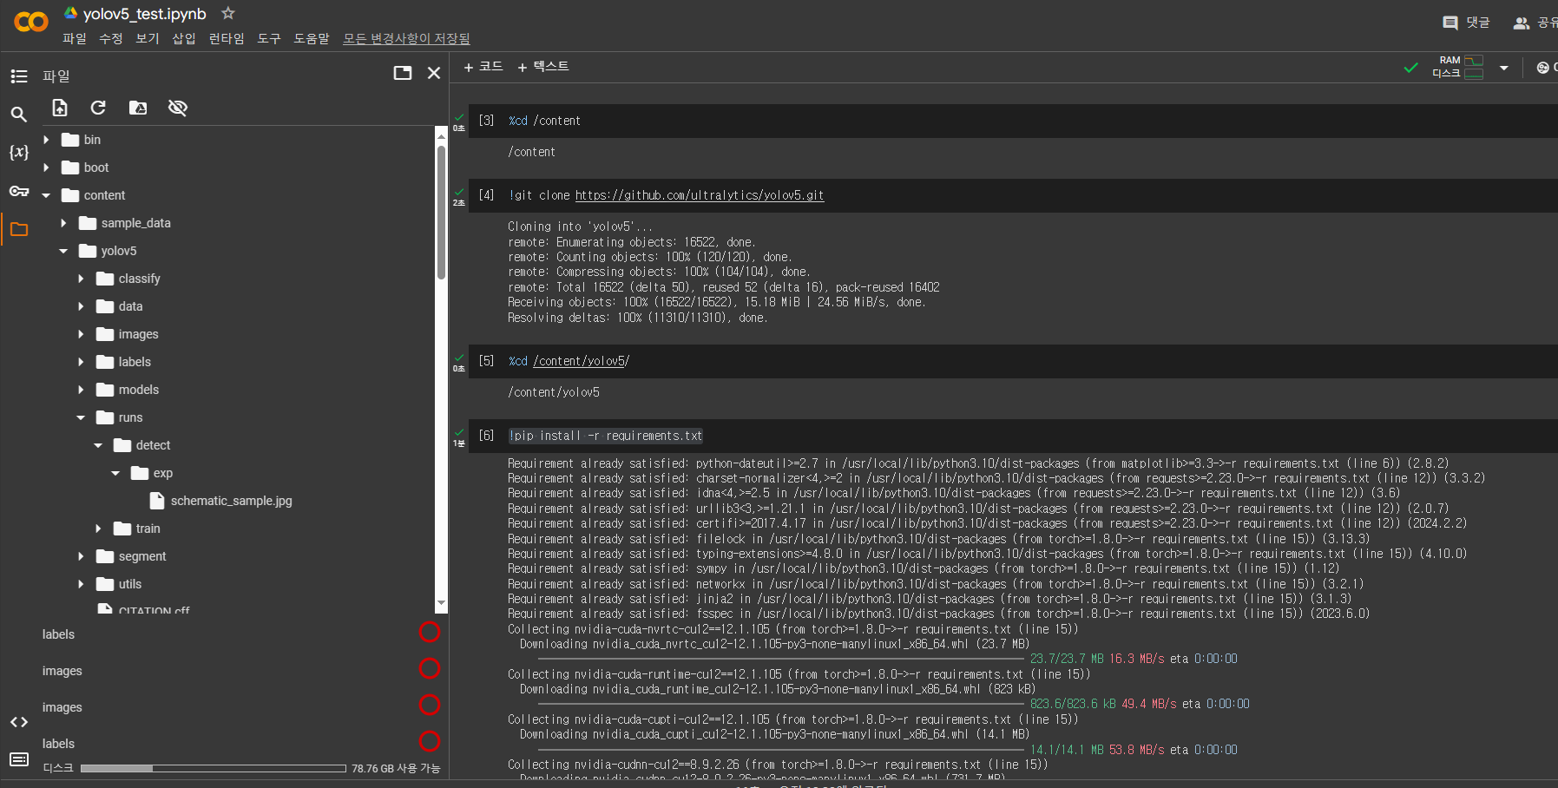Viewport: 1558px width, 788px height.
Task: Collapse the detect folder
Action: [98, 445]
